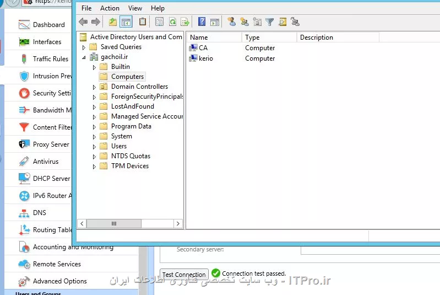Click the Add to Group icon in toolbar
The height and width of the screenshot is (295, 440).
coord(295,22)
